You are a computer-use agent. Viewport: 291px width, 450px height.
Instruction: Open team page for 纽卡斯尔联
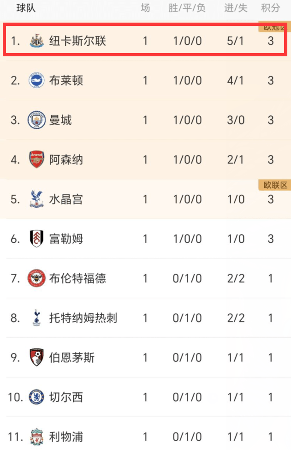click(77, 41)
